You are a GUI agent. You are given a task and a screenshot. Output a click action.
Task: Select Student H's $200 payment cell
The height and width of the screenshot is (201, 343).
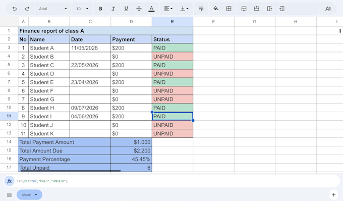pos(131,108)
